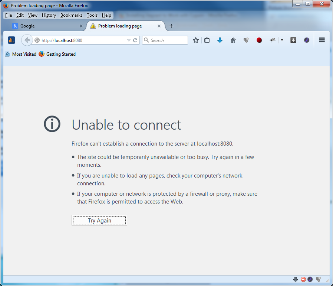Click the dark download box toolbar icon

click(x=293, y=40)
